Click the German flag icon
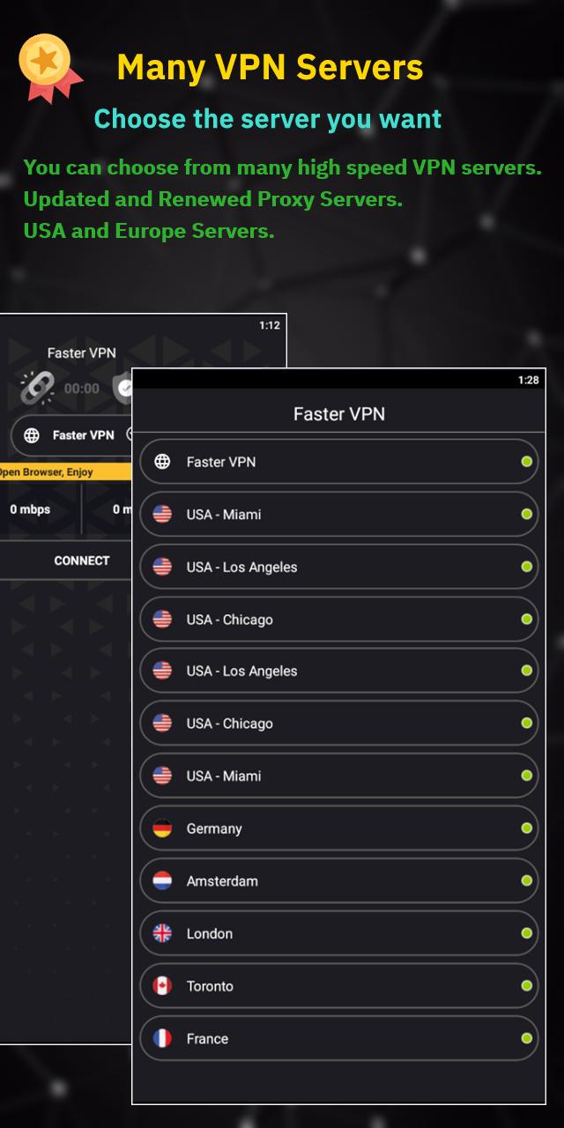 click(x=162, y=828)
